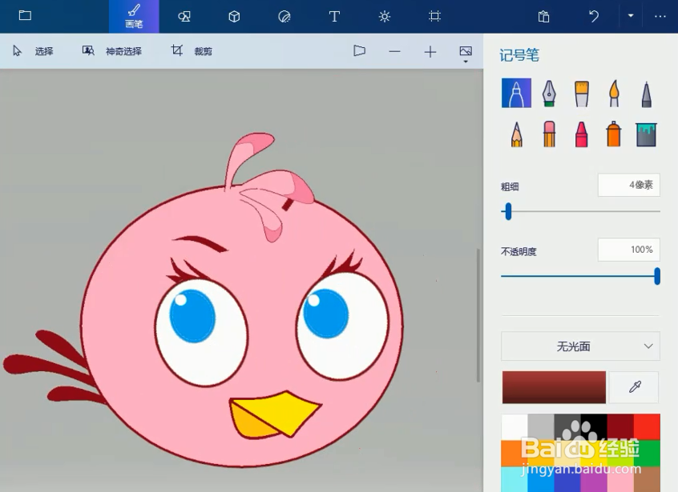This screenshot has width=678, height=492.
Task: Pick the orange color swatch
Action: pos(515,454)
